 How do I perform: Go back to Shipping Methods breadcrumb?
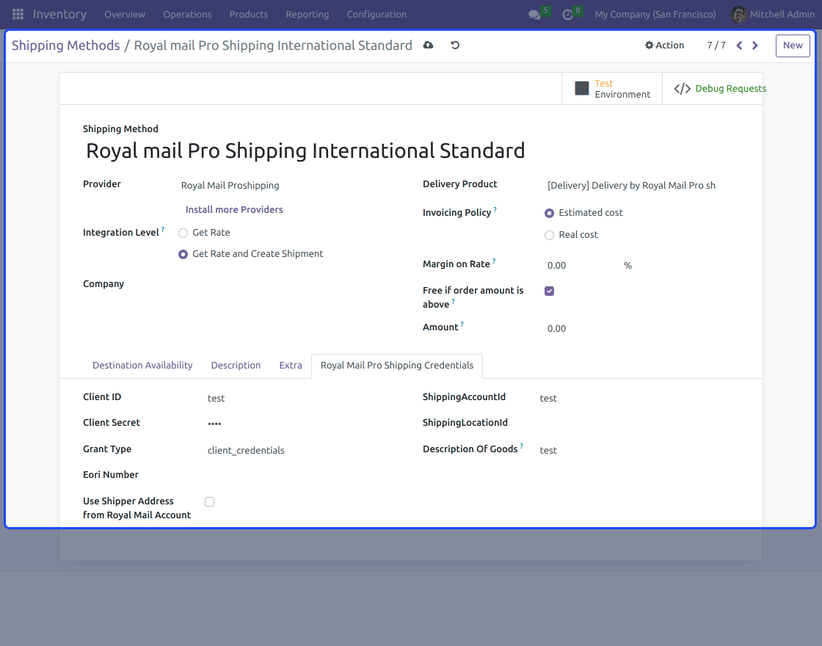(x=65, y=46)
